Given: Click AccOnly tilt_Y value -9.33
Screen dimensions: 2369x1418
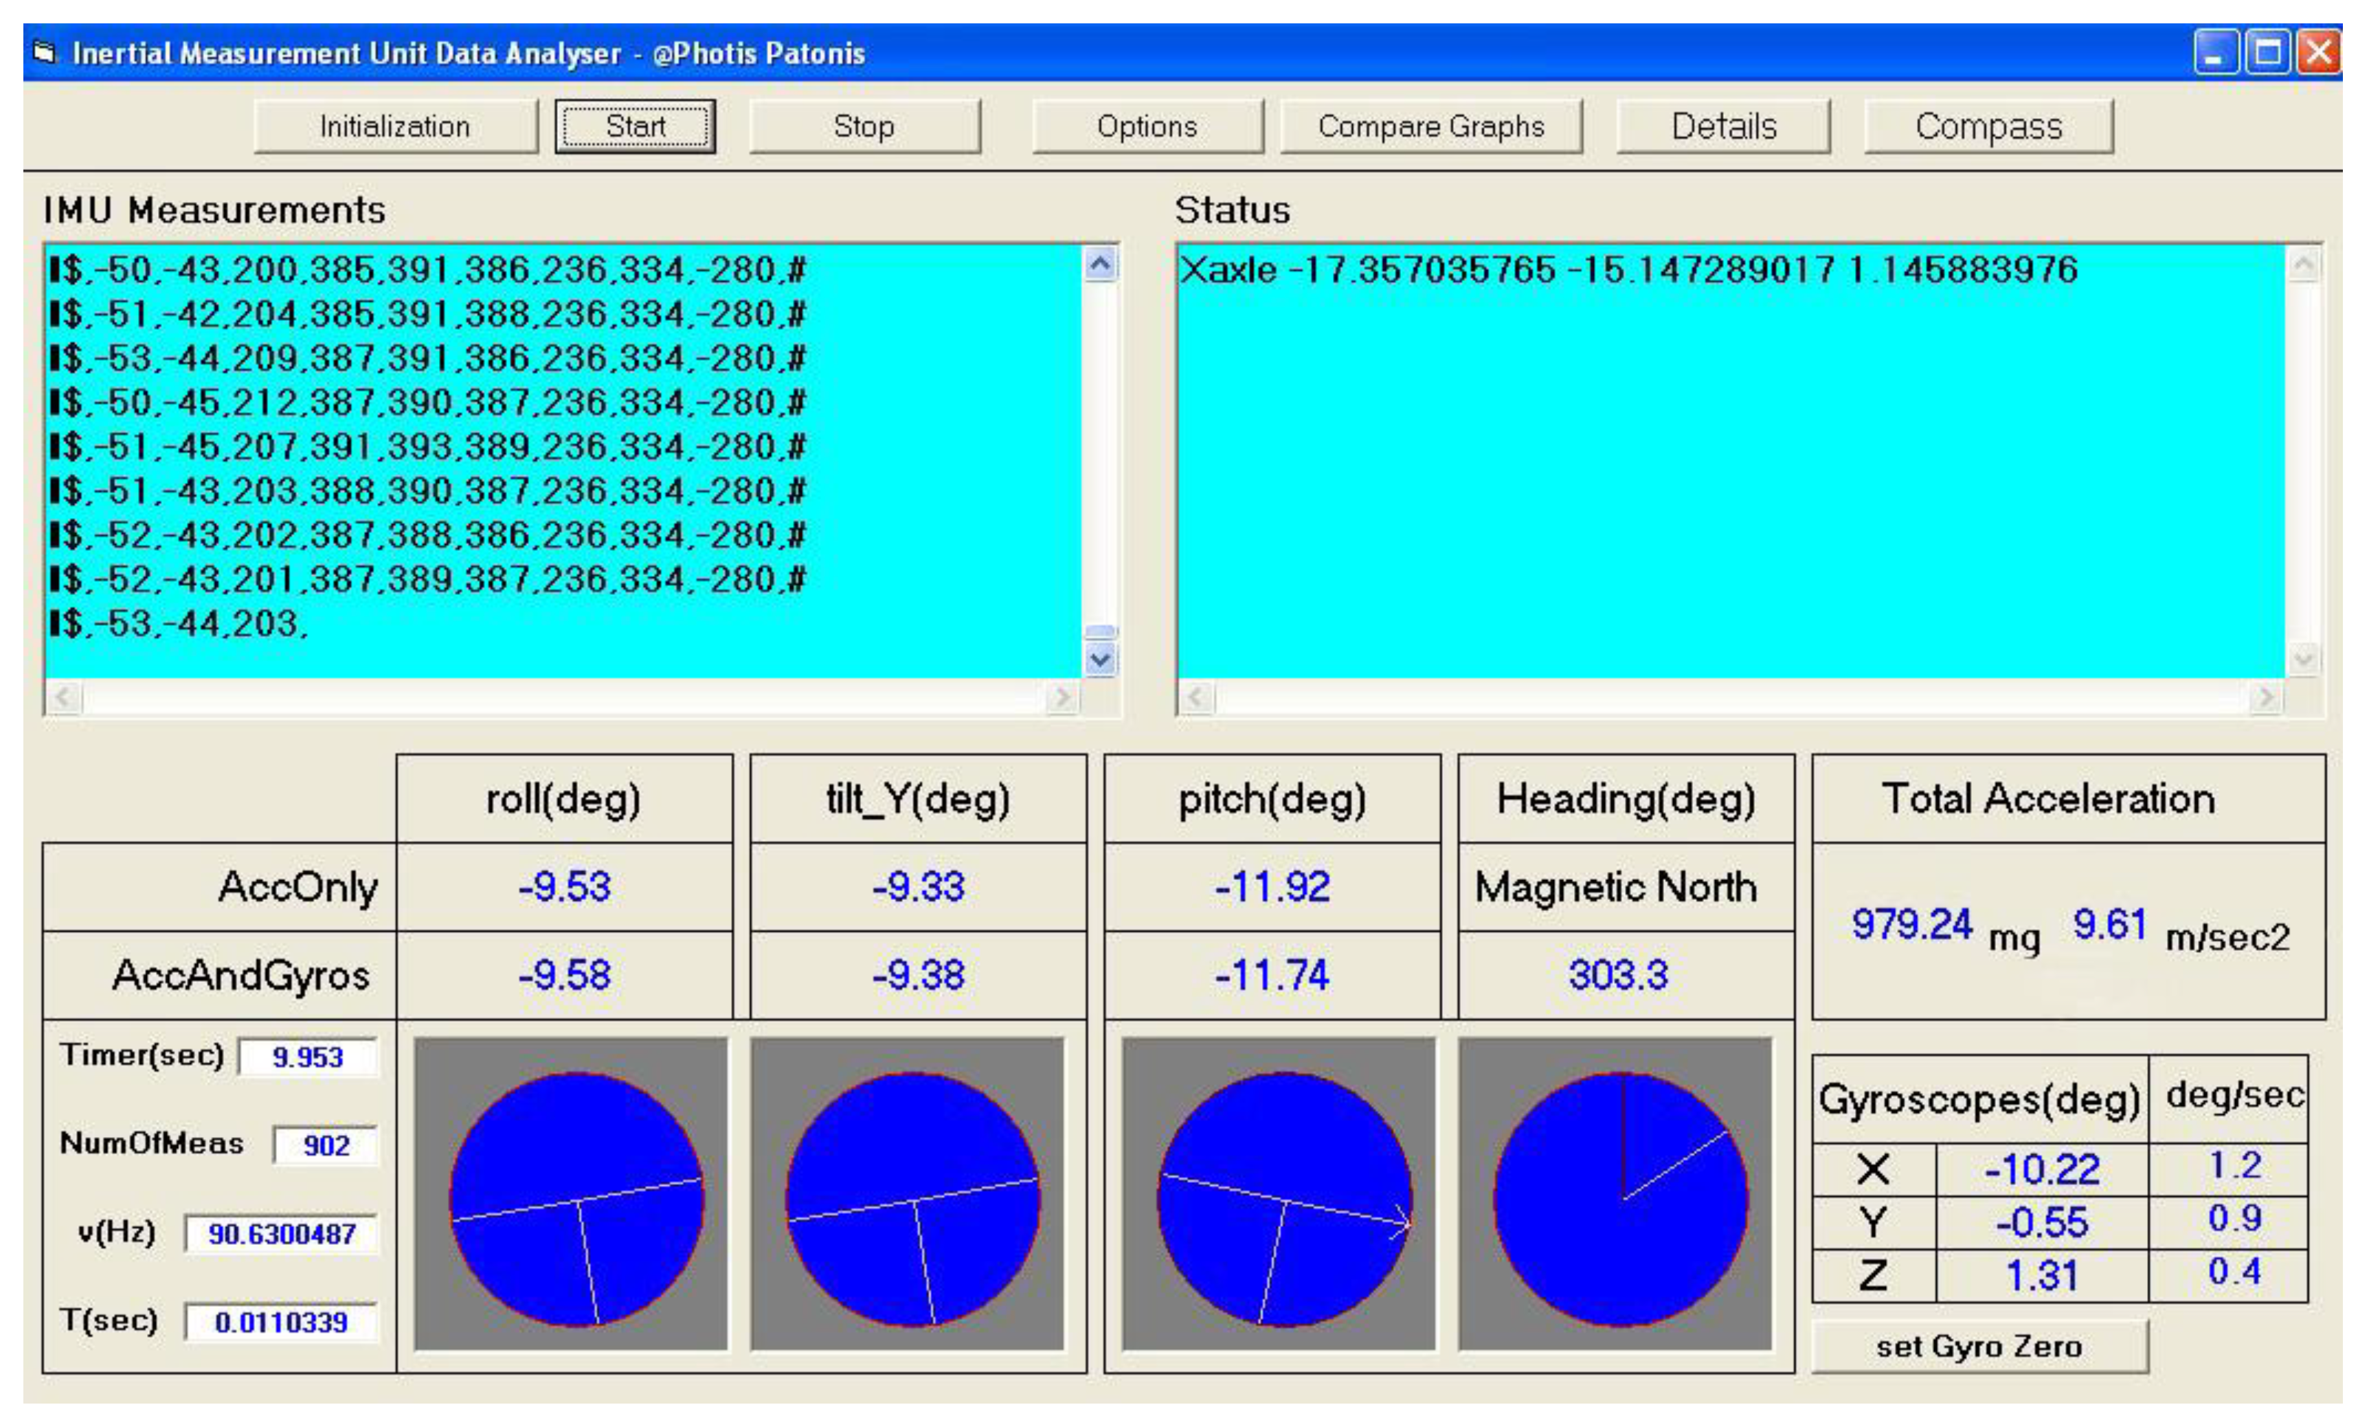Looking at the screenshot, I should point(919,887).
